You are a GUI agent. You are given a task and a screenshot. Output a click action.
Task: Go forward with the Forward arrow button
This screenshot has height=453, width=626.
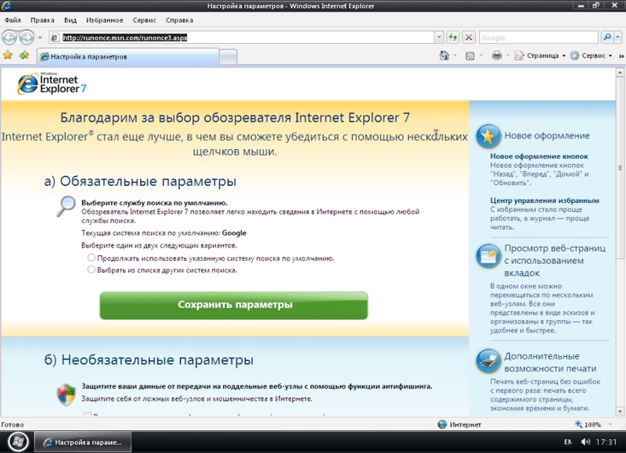(27, 37)
